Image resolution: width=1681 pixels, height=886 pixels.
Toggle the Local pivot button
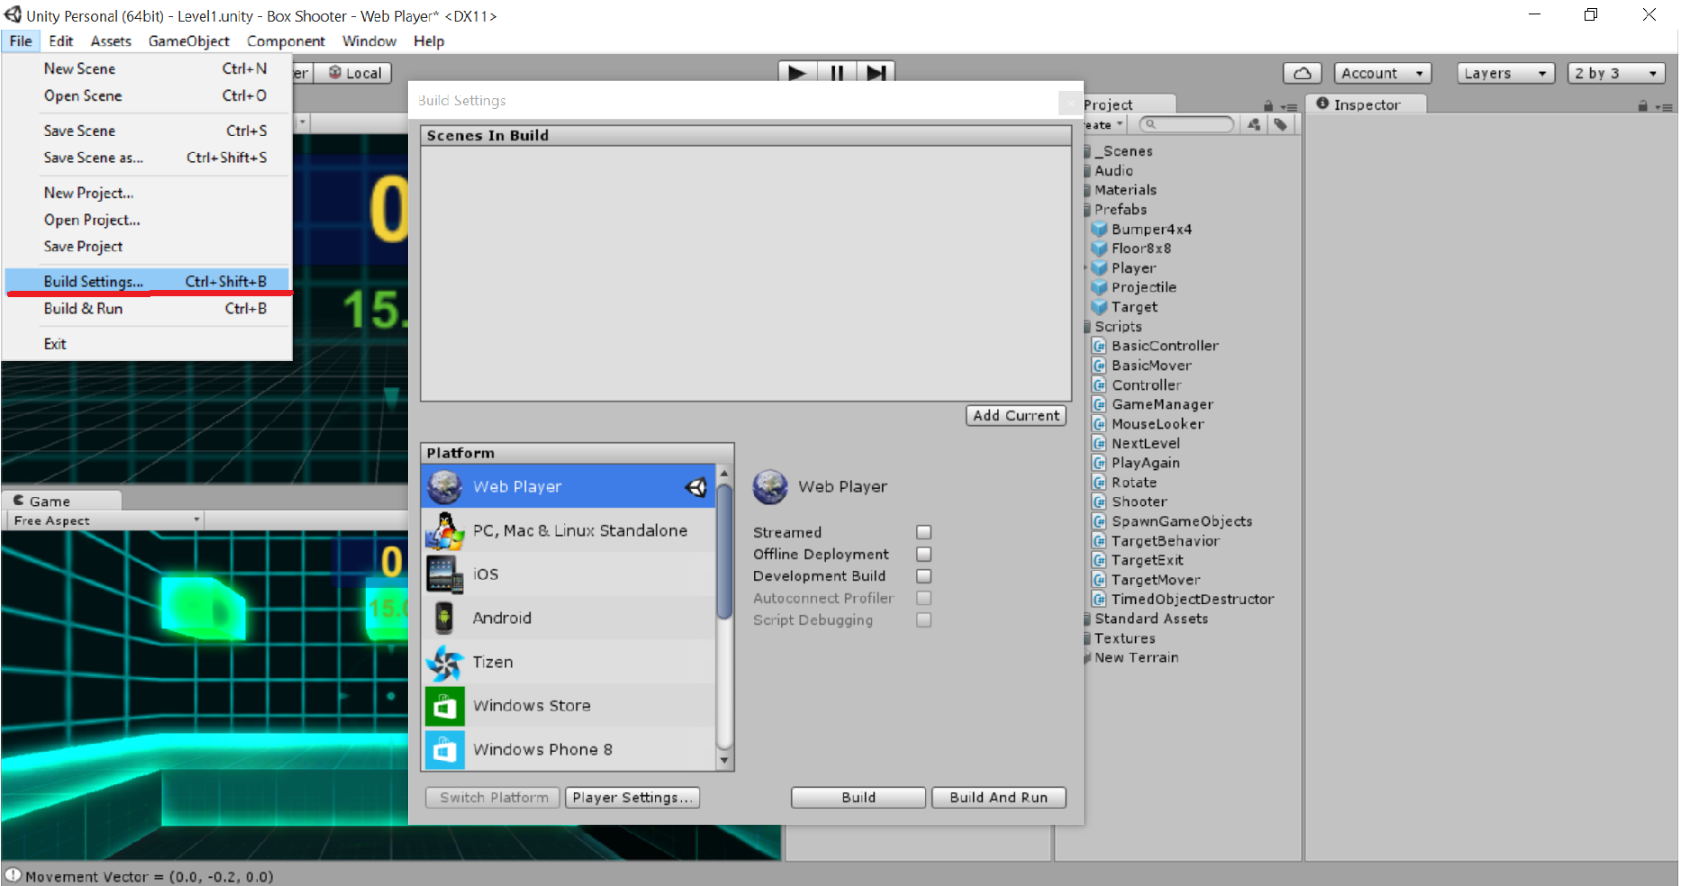(353, 73)
